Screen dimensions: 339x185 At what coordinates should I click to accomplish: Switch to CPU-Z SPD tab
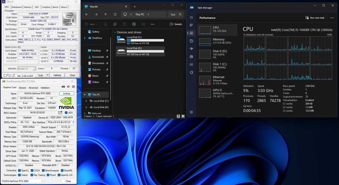point(37,7)
